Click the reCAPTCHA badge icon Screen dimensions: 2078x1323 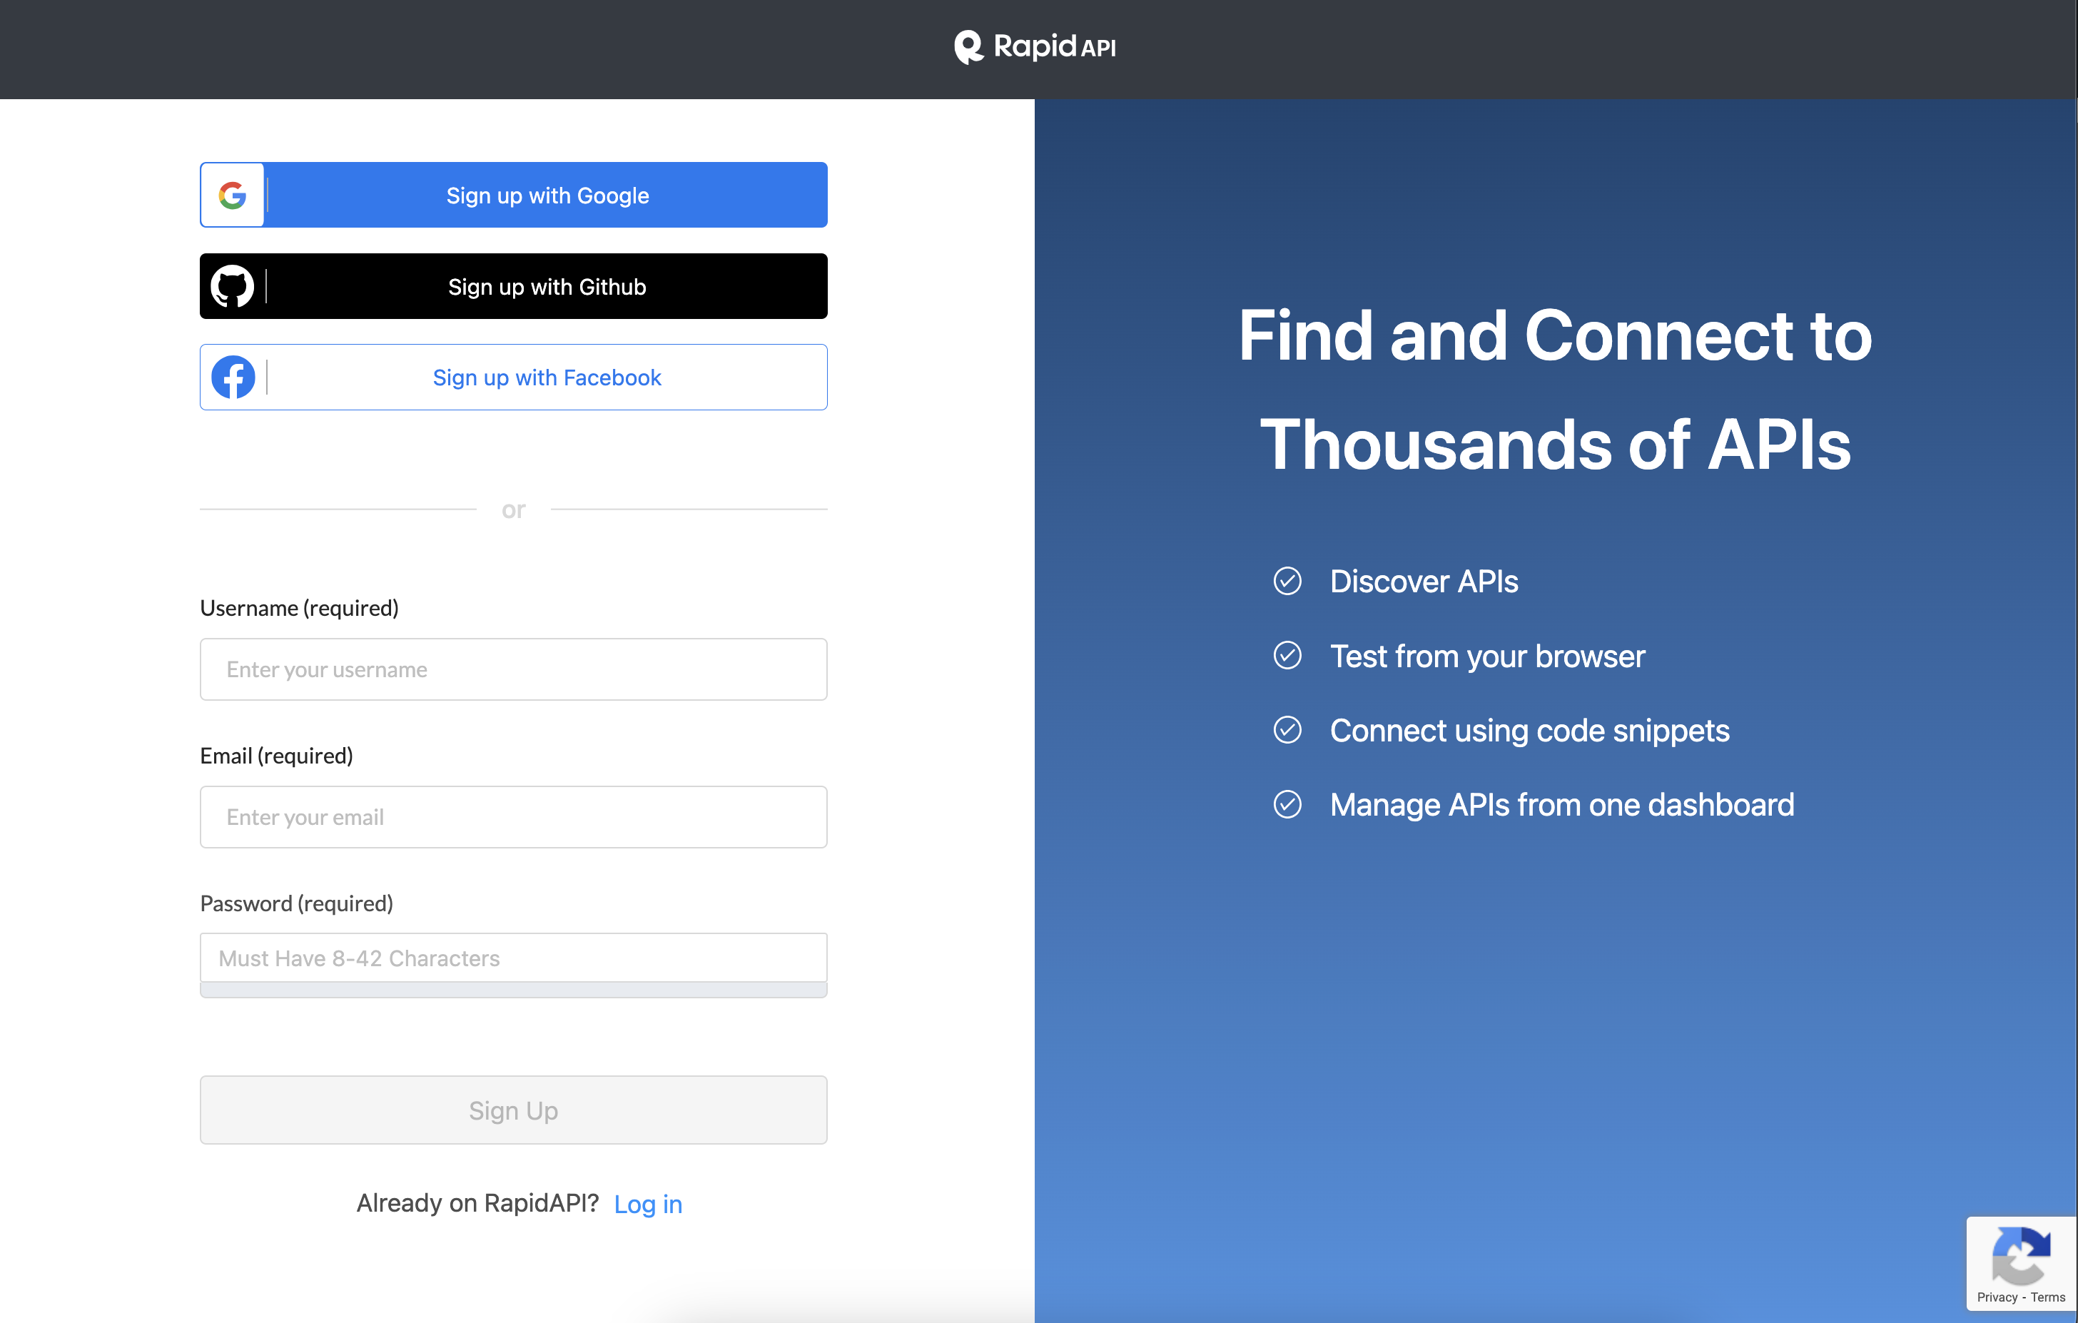point(2020,1256)
